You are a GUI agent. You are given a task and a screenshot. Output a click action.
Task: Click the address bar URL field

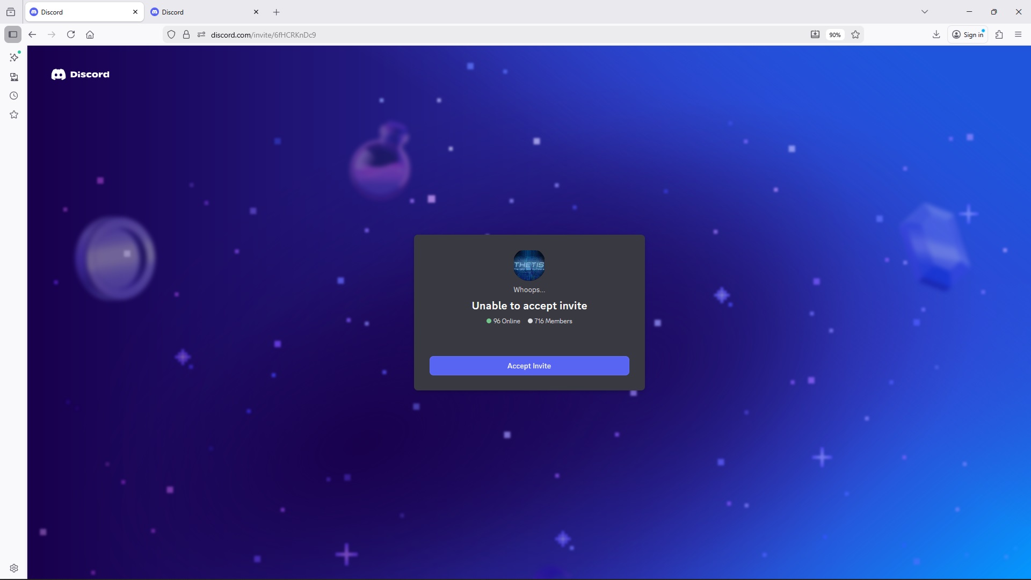[376, 34]
